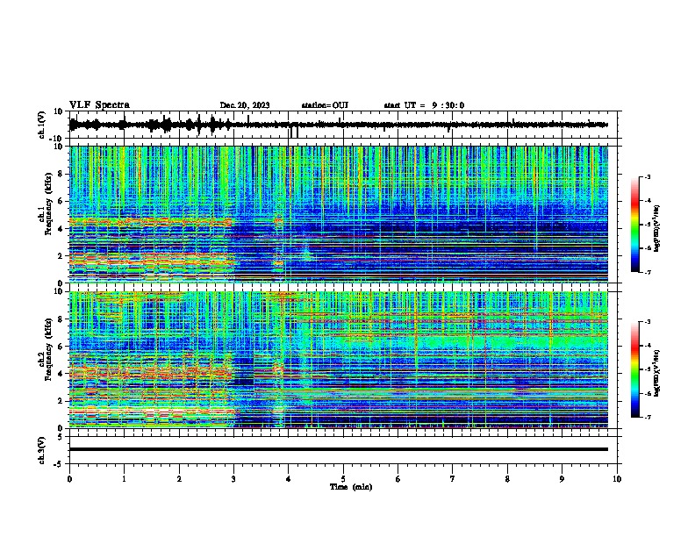This screenshot has width=695, height=537.
Task: Click the "station=OUI" header label
Action: pyautogui.click(x=325, y=105)
